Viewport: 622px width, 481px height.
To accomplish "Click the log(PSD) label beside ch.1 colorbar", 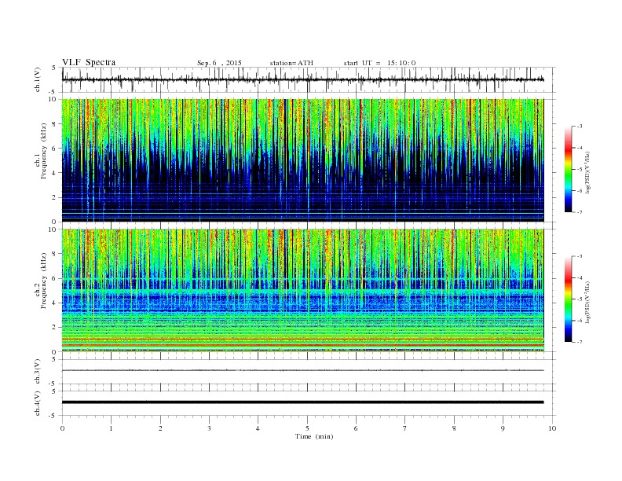I will 588,173.
